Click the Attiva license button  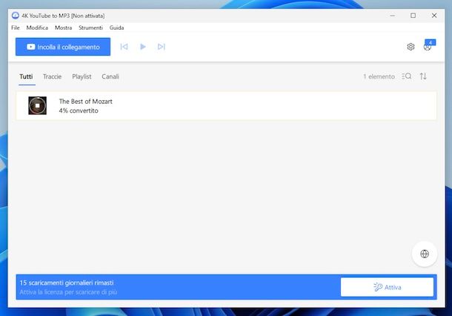(x=387, y=287)
